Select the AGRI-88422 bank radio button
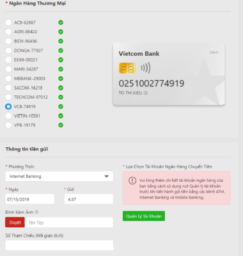 tap(8, 32)
